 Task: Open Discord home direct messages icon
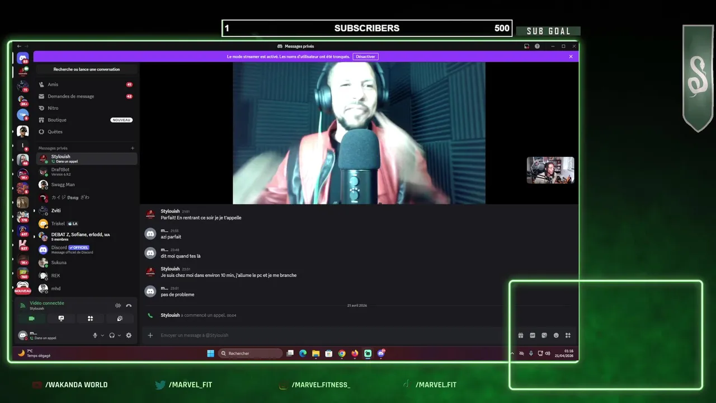(x=22, y=58)
